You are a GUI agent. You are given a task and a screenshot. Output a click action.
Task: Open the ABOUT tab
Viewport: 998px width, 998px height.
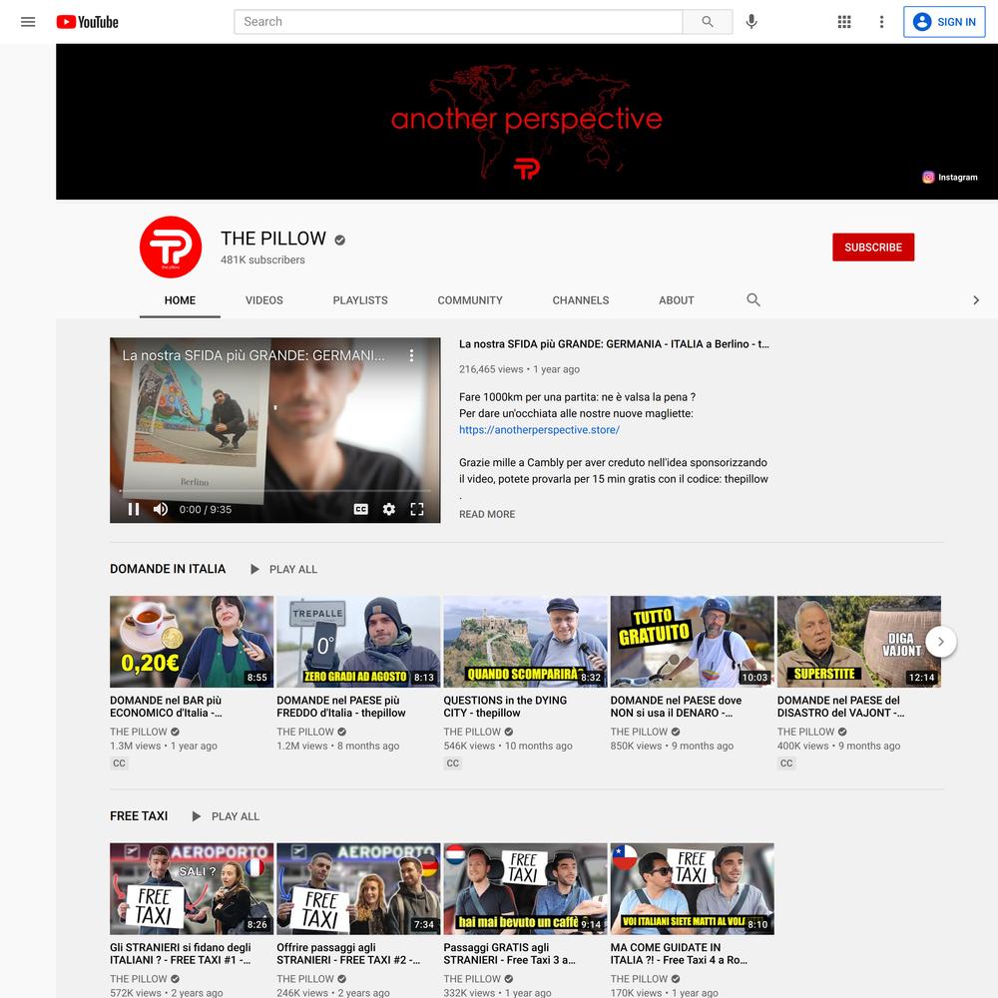pyautogui.click(x=676, y=300)
